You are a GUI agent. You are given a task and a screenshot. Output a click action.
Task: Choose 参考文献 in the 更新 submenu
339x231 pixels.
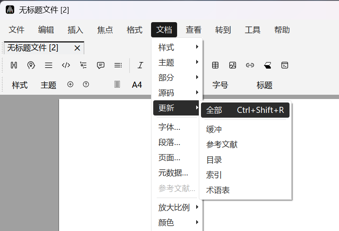222,145
